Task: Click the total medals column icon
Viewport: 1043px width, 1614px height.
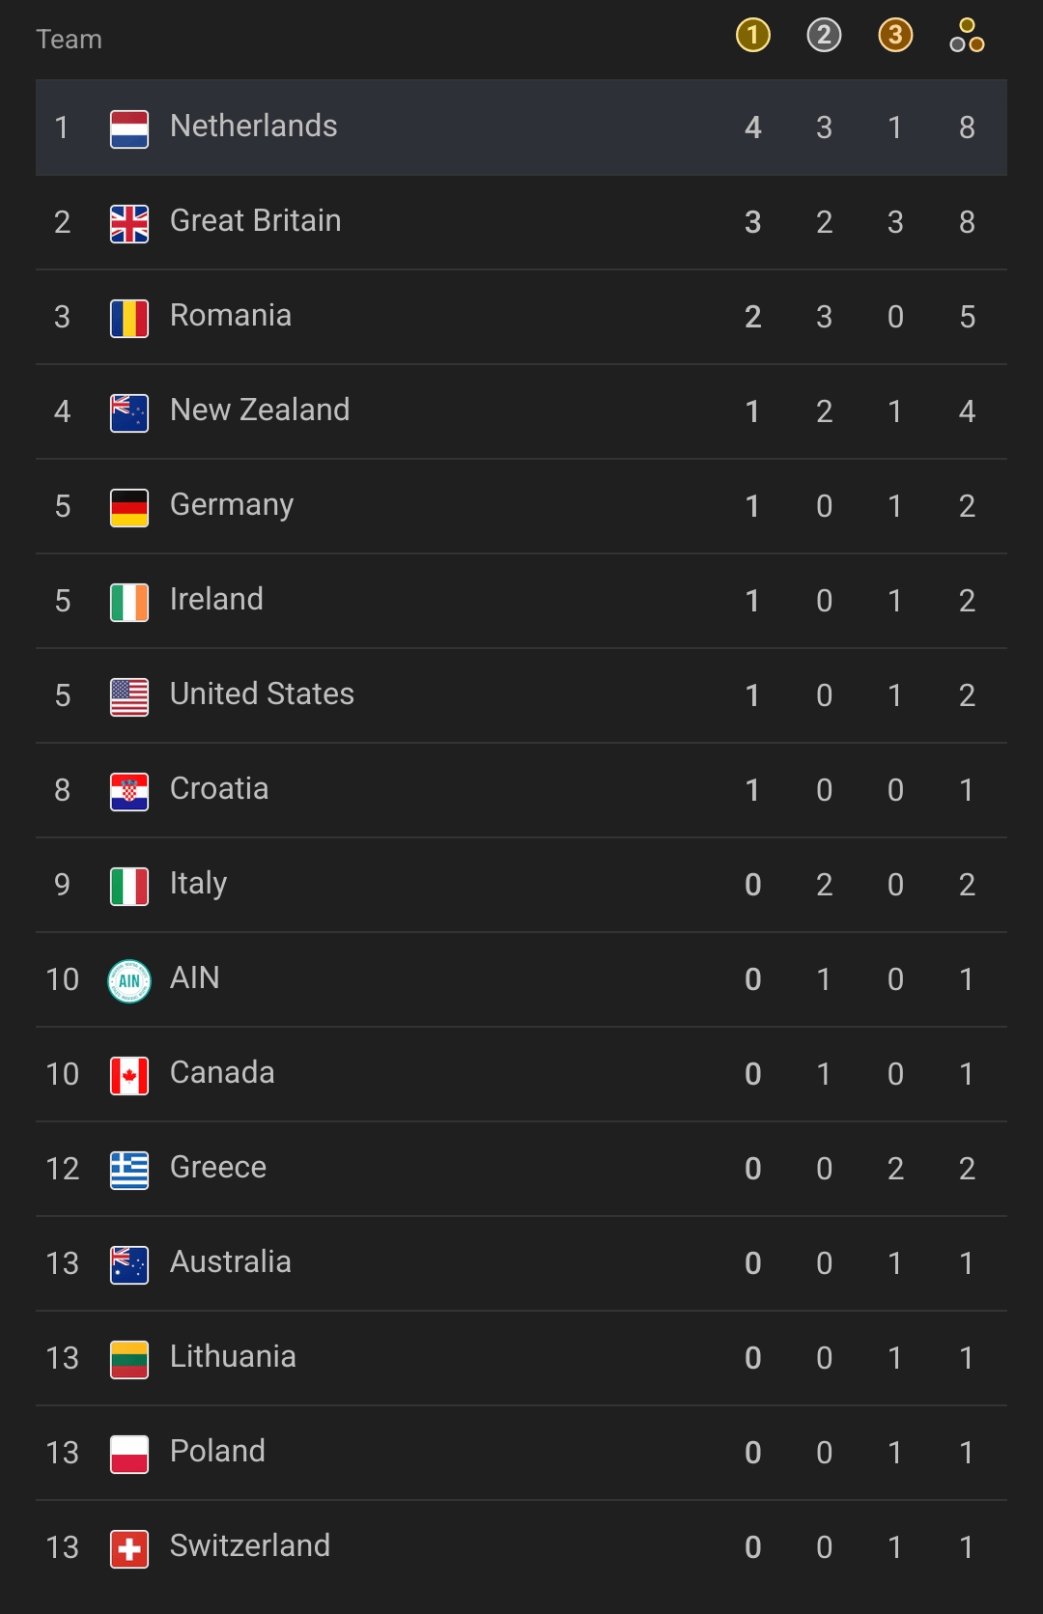Action: [x=967, y=36]
